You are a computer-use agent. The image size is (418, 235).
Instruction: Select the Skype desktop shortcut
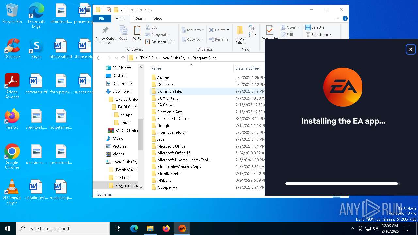[36, 49]
